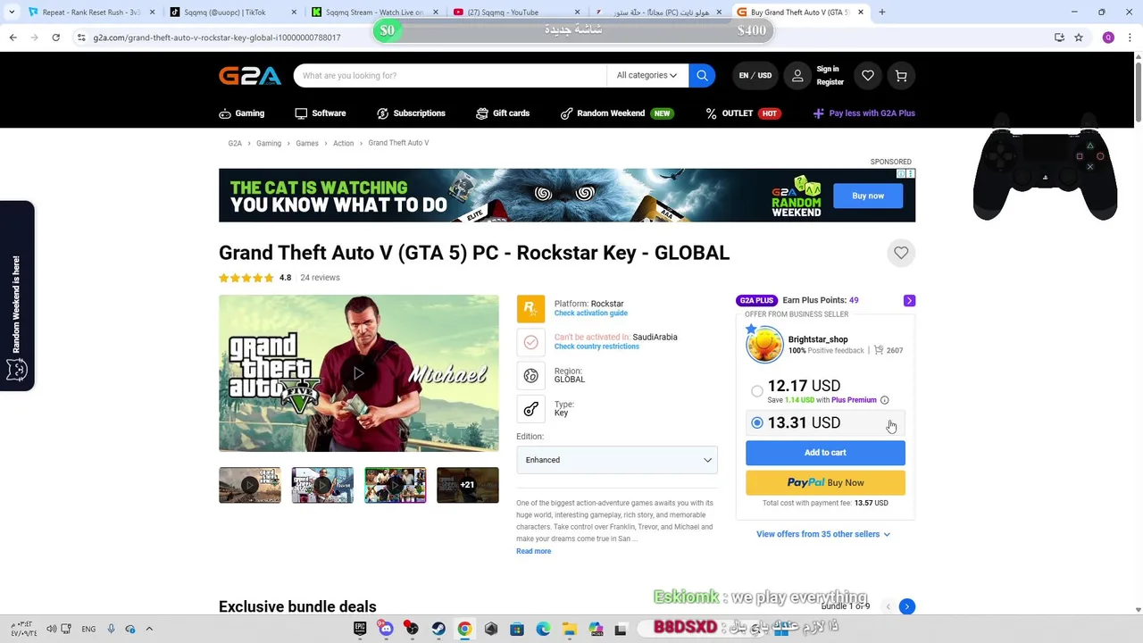Click the Add to cart button
The width and height of the screenshot is (1143, 643).
(x=825, y=453)
